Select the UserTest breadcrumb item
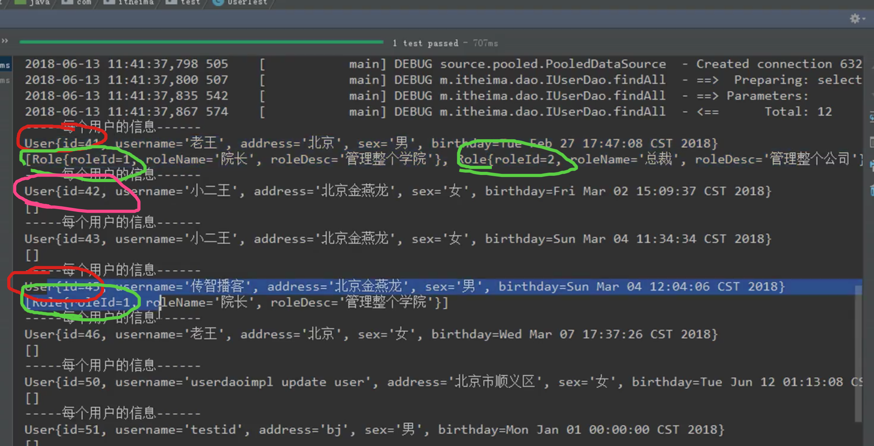Image resolution: width=874 pixels, height=446 pixels. click(x=247, y=2)
